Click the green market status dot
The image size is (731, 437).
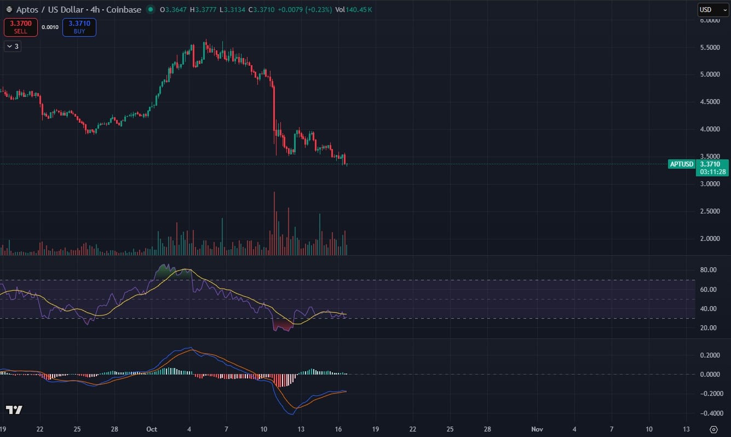click(151, 10)
